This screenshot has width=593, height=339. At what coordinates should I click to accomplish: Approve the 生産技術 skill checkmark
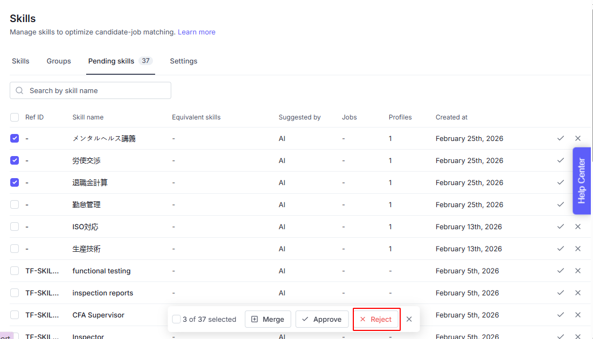pos(561,249)
